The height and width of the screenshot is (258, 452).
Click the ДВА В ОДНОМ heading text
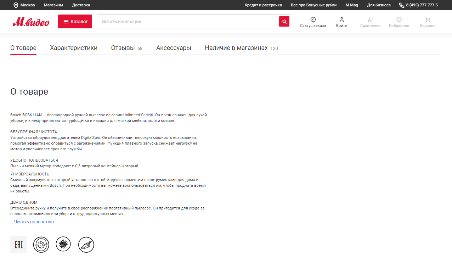coord(24,202)
